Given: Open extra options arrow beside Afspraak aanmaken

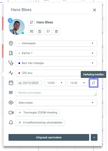Looking at the screenshot, I should (x=94, y=137).
